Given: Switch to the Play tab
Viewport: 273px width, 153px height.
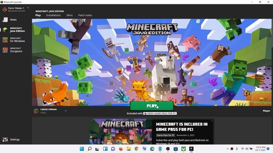Looking at the screenshot, I should click(38, 15).
